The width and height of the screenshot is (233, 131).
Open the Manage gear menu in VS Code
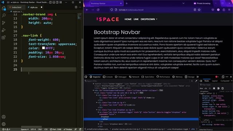tap(4, 124)
